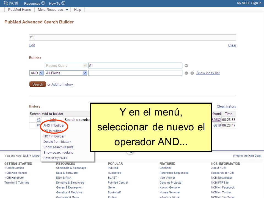Open the Help tab
The width and height of the screenshot is (264, 198).
(x=78, y=10)
